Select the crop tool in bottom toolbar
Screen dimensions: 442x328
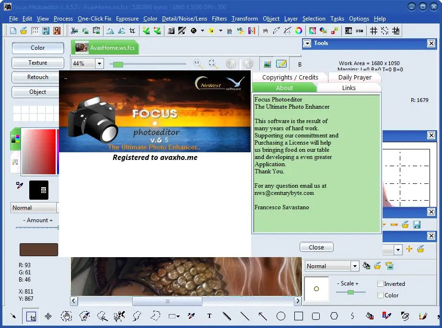(x=31, y=317)
